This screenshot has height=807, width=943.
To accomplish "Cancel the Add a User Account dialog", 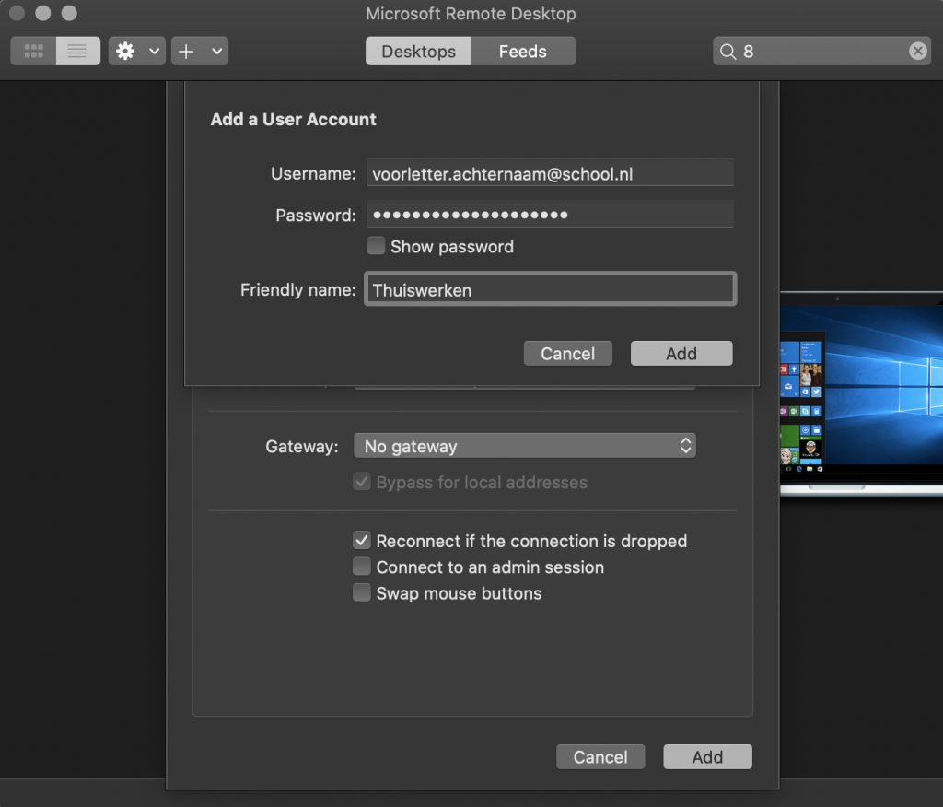I will pyautogui.click(x=567, y=353).
